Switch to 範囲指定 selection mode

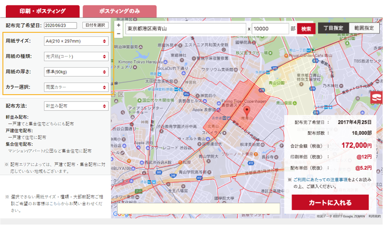[x=364, y=28]
